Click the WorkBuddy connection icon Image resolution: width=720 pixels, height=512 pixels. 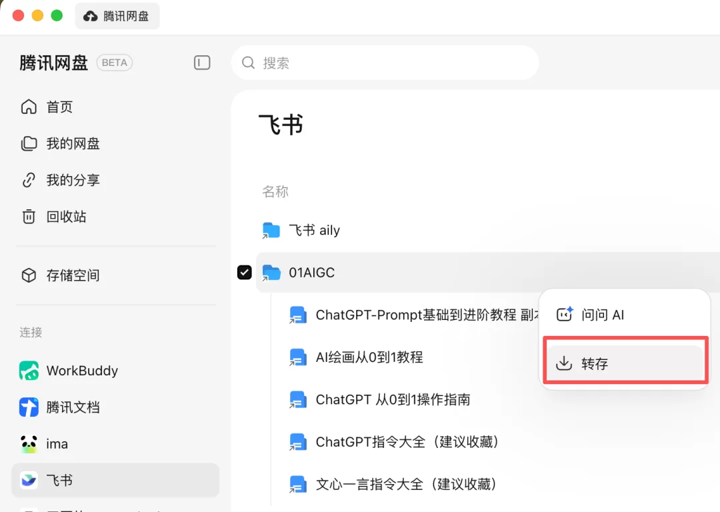[29, 371]
